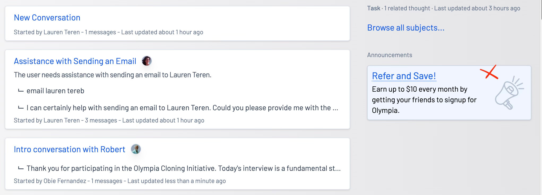Viewport: 542px width, 195px height.
Task: Click the Task related thought status line
Action: 444,8
